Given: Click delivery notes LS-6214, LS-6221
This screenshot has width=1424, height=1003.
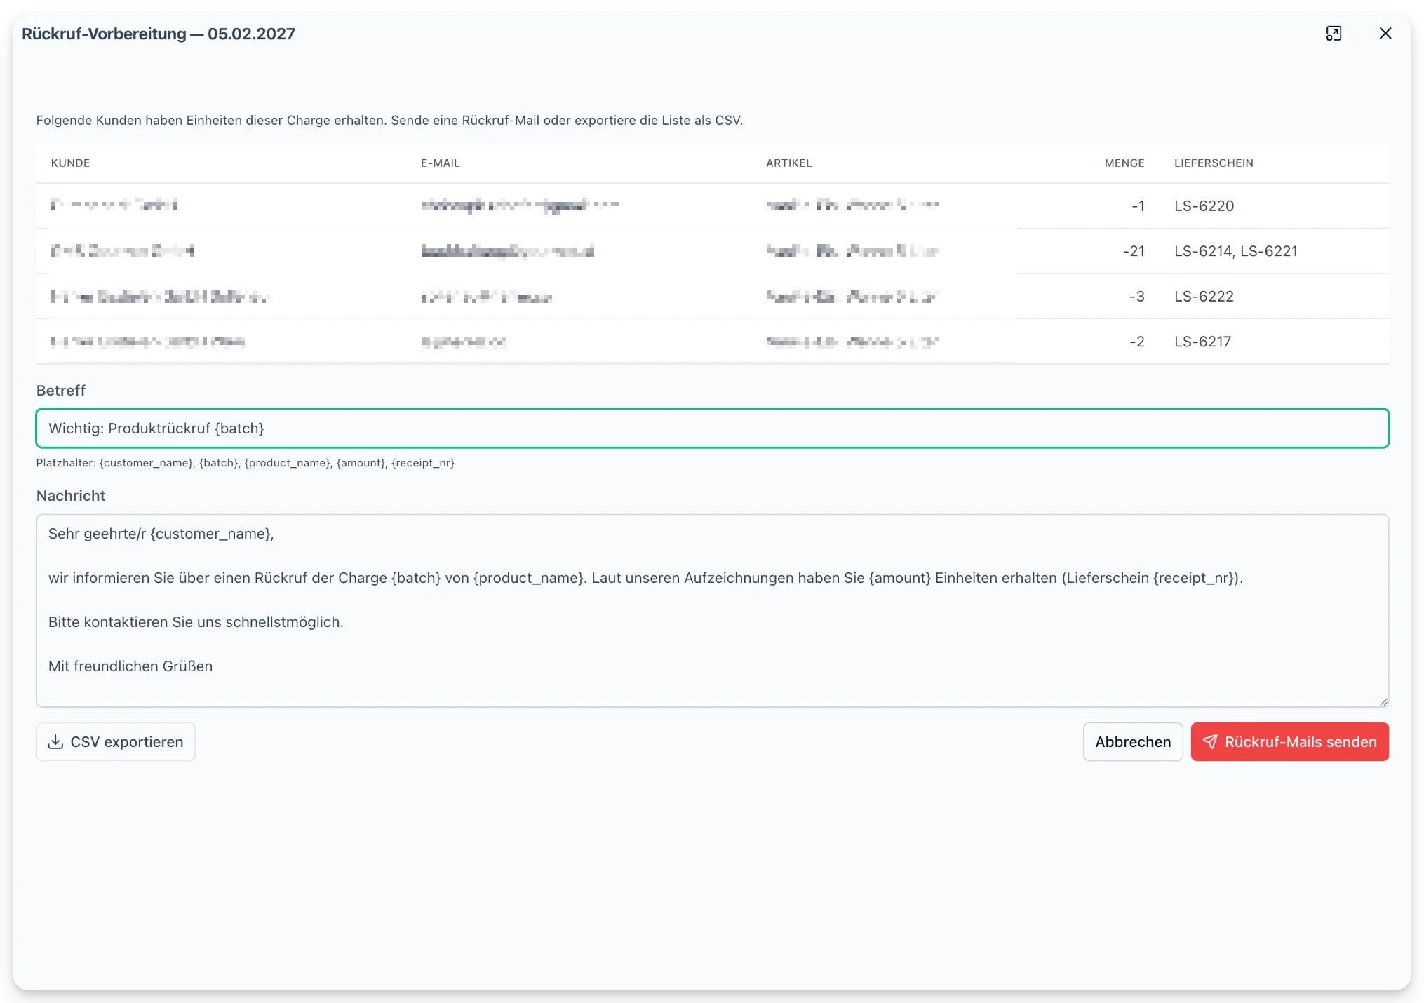Looking at the screenshot, I should click(x=1236, y=251).
